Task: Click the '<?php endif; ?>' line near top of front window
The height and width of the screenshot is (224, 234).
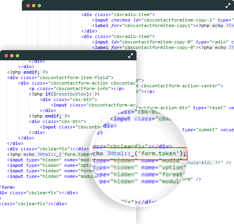Action: click(27, 72)
